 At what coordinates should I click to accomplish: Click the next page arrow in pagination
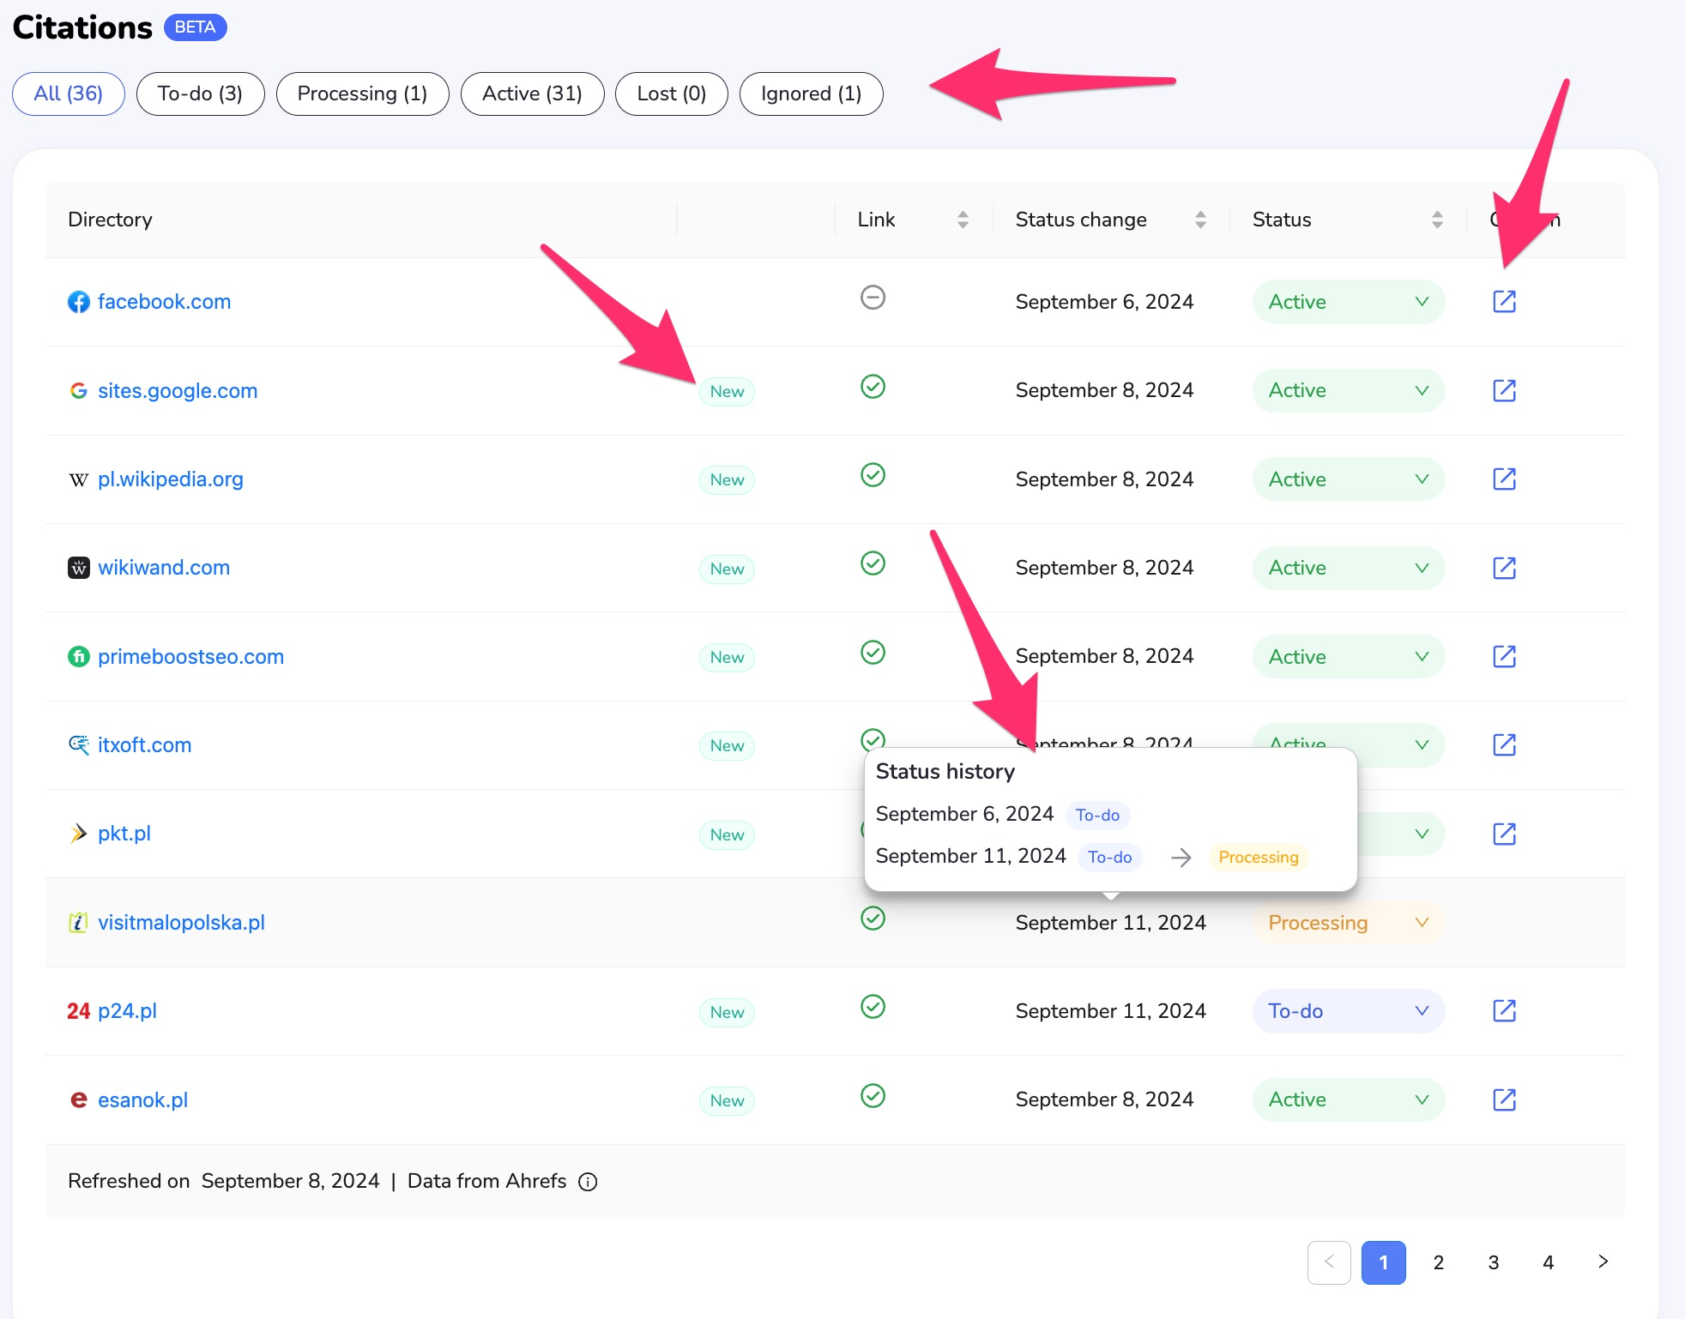1603,1262
